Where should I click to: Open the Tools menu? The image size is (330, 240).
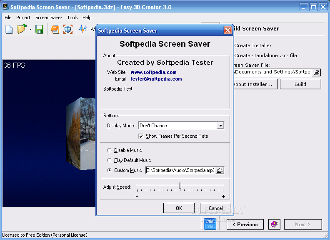pyautogui.click(x=72, y=18)
